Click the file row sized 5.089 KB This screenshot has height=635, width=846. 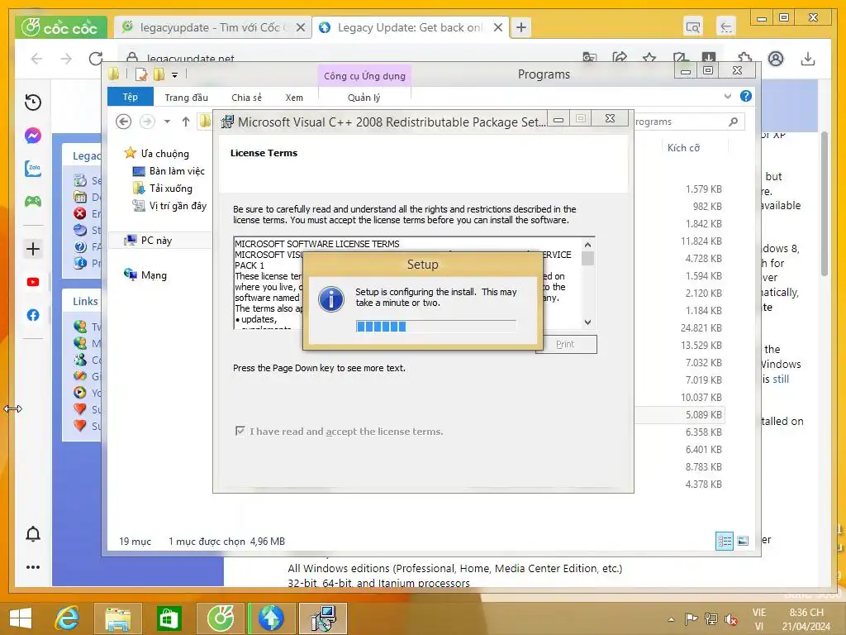click(x=679, y=415)
